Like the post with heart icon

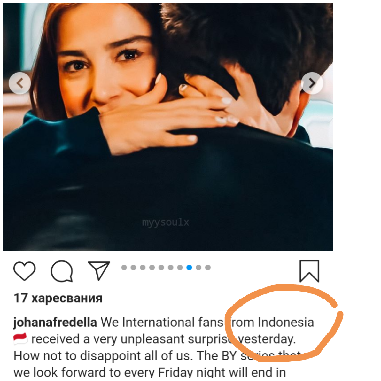pos(25,271)
